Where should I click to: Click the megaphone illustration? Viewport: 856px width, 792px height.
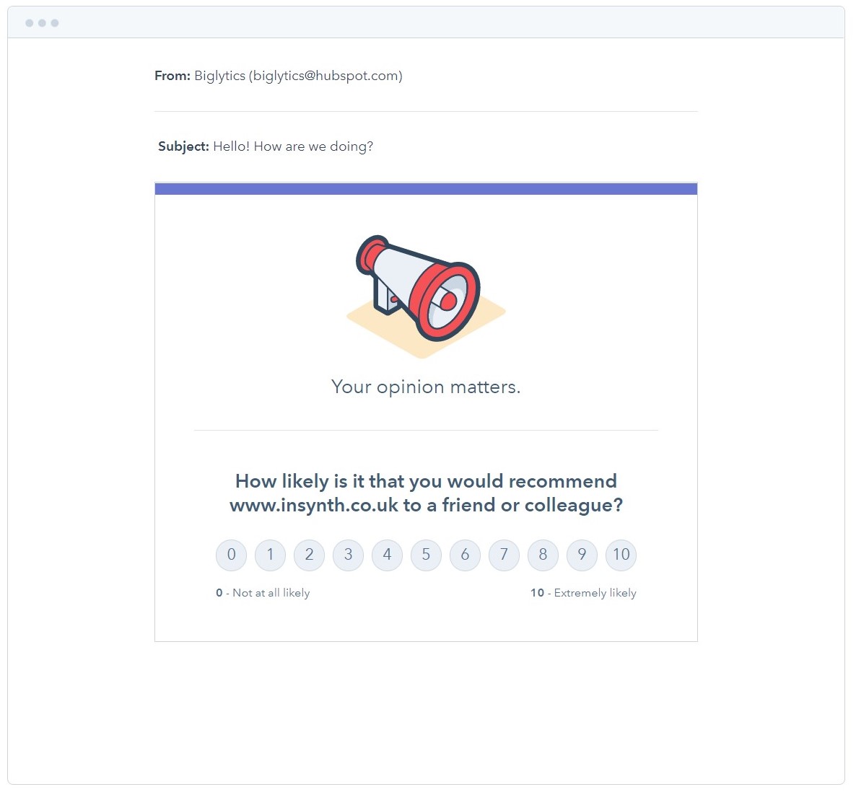(x=426, y=296)
